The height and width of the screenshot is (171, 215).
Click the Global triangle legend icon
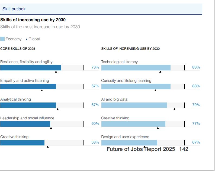27,39
